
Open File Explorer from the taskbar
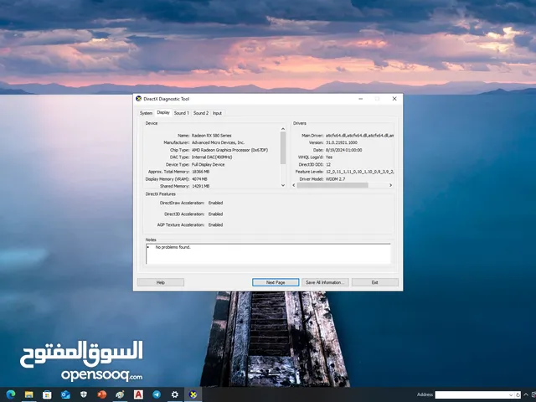click(x=29, y=394)
